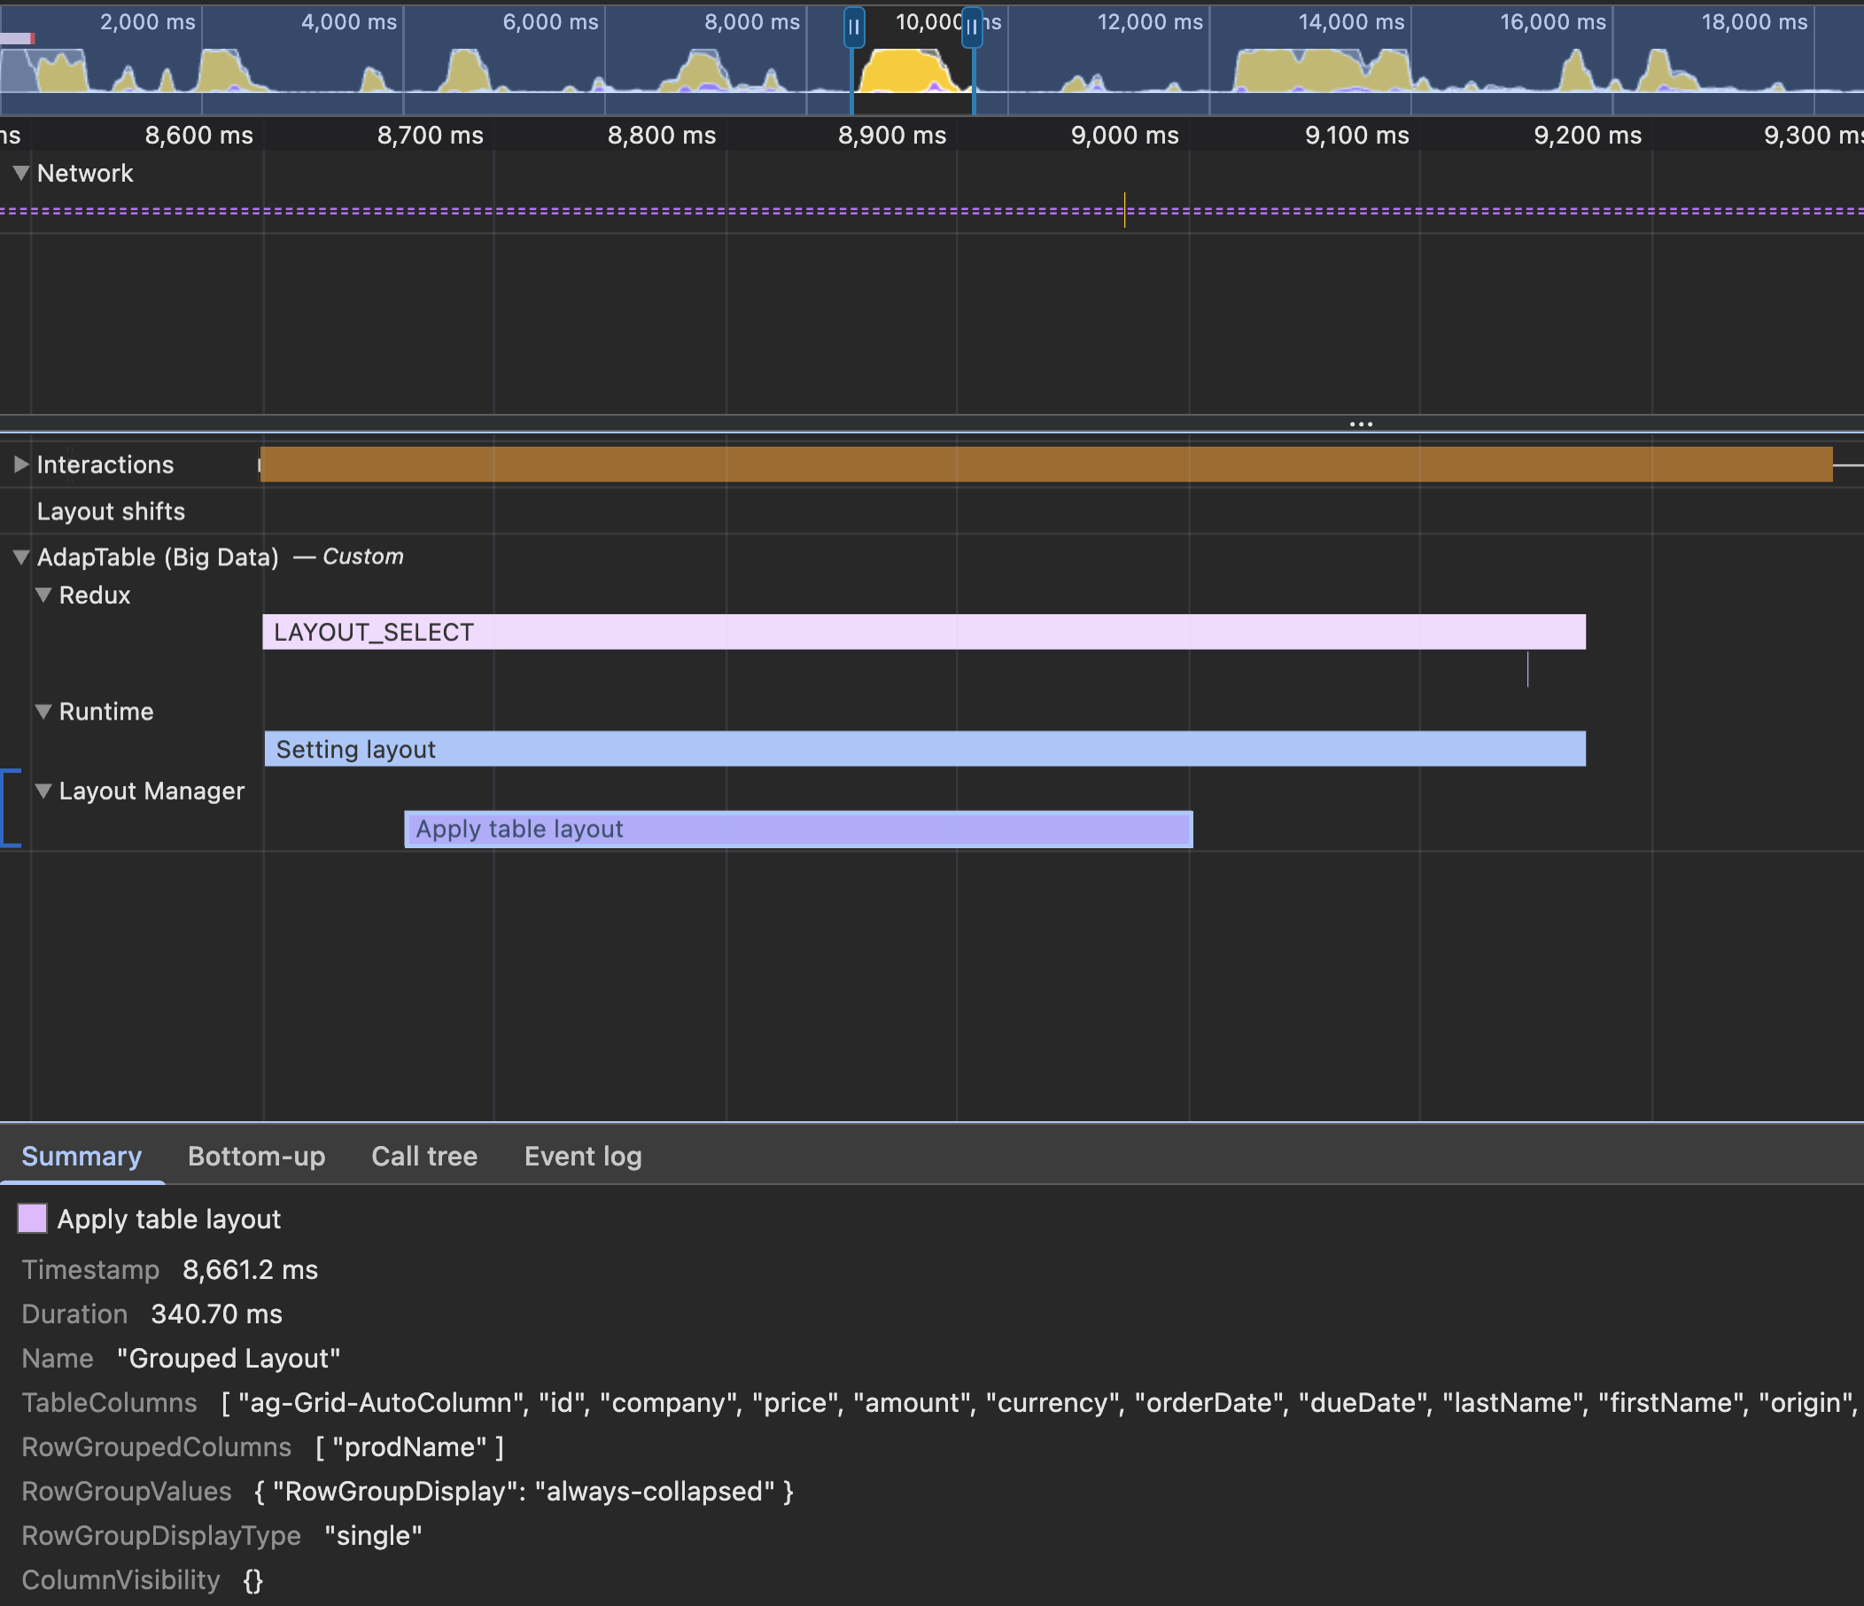This screenshot has width=1864, height=1606.
Task: Click the Apply table layout color swatch
Action: [33, 1219]
